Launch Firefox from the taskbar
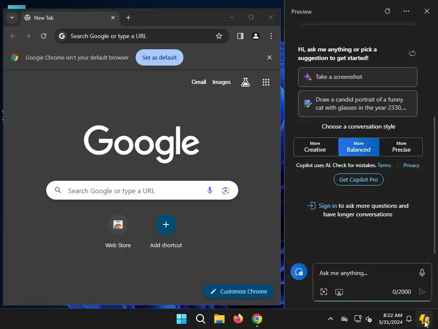438x329 pixels. [238, 319]
